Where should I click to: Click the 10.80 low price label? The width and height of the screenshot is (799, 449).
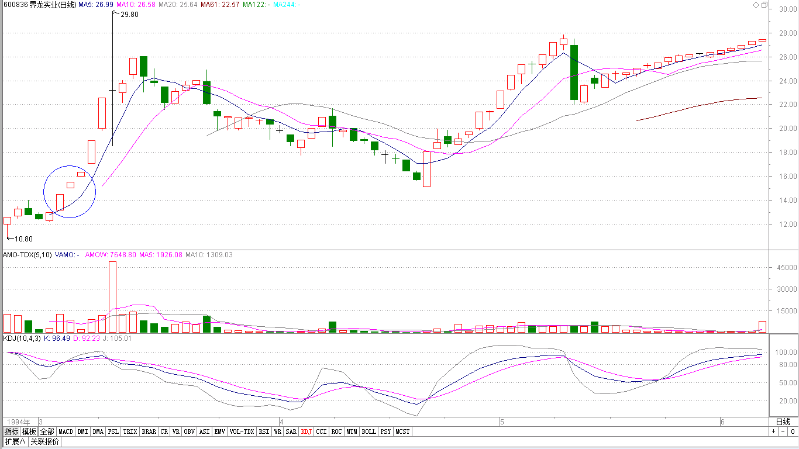pyautogui.click(x=23, y=239)
